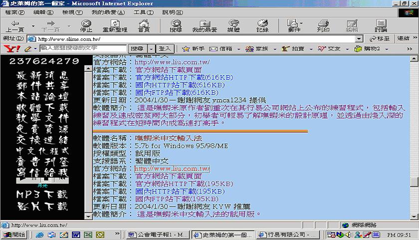Open 國內HTTP站下載(616KB) link

(180, 85)
